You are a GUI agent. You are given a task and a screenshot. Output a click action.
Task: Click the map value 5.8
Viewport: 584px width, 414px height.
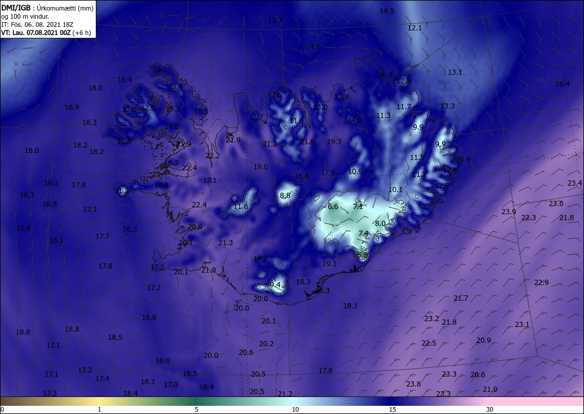pos(363,255)
